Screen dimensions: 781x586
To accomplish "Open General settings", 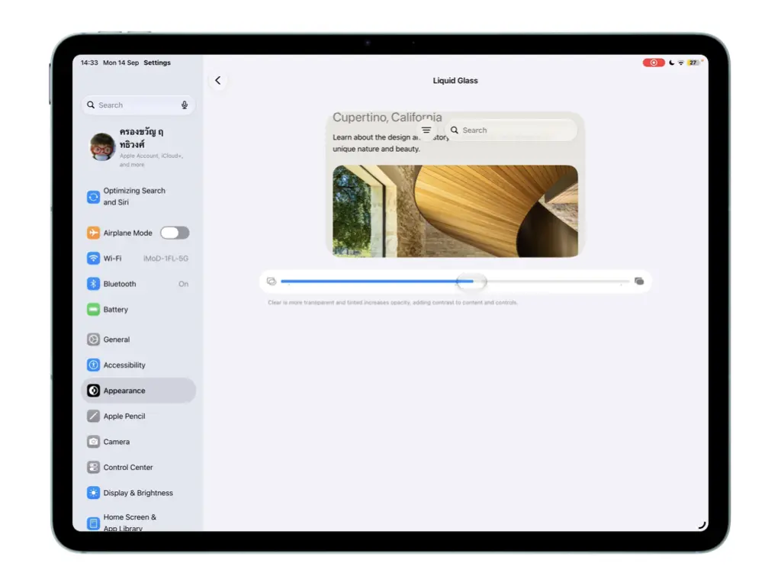I will (x=138, y=340).
